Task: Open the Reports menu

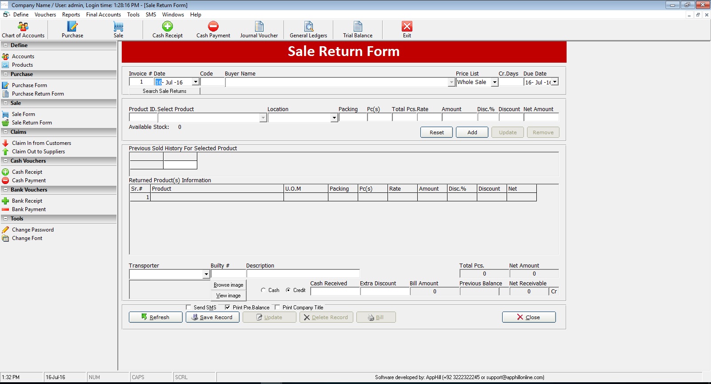Action: point(71,15)
